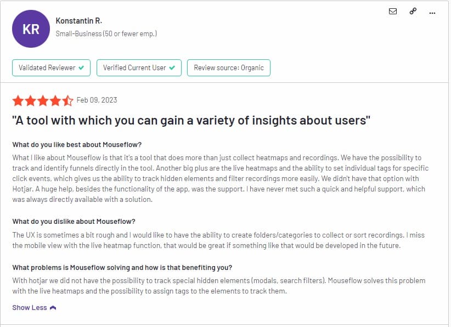Click the Verified Current User checkmark
Image resolution: width=451 pixels, height=327 pixels.
pos(172,68)
